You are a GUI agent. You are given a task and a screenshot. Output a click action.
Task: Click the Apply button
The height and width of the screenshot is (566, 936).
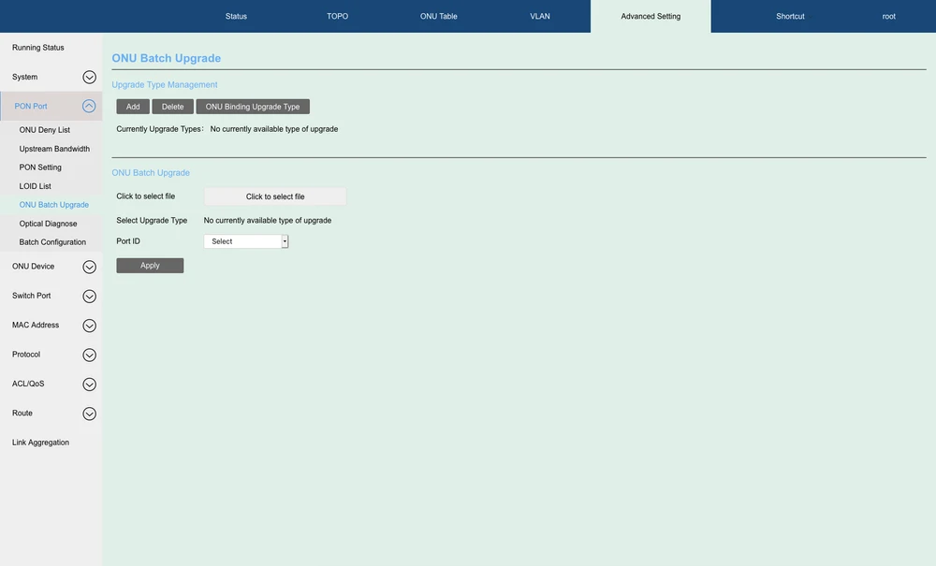tap(150, 266)
